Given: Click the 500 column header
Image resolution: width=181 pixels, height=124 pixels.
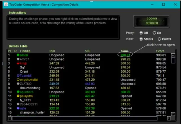Looking at the screenshot, I should tap(88, 51).
